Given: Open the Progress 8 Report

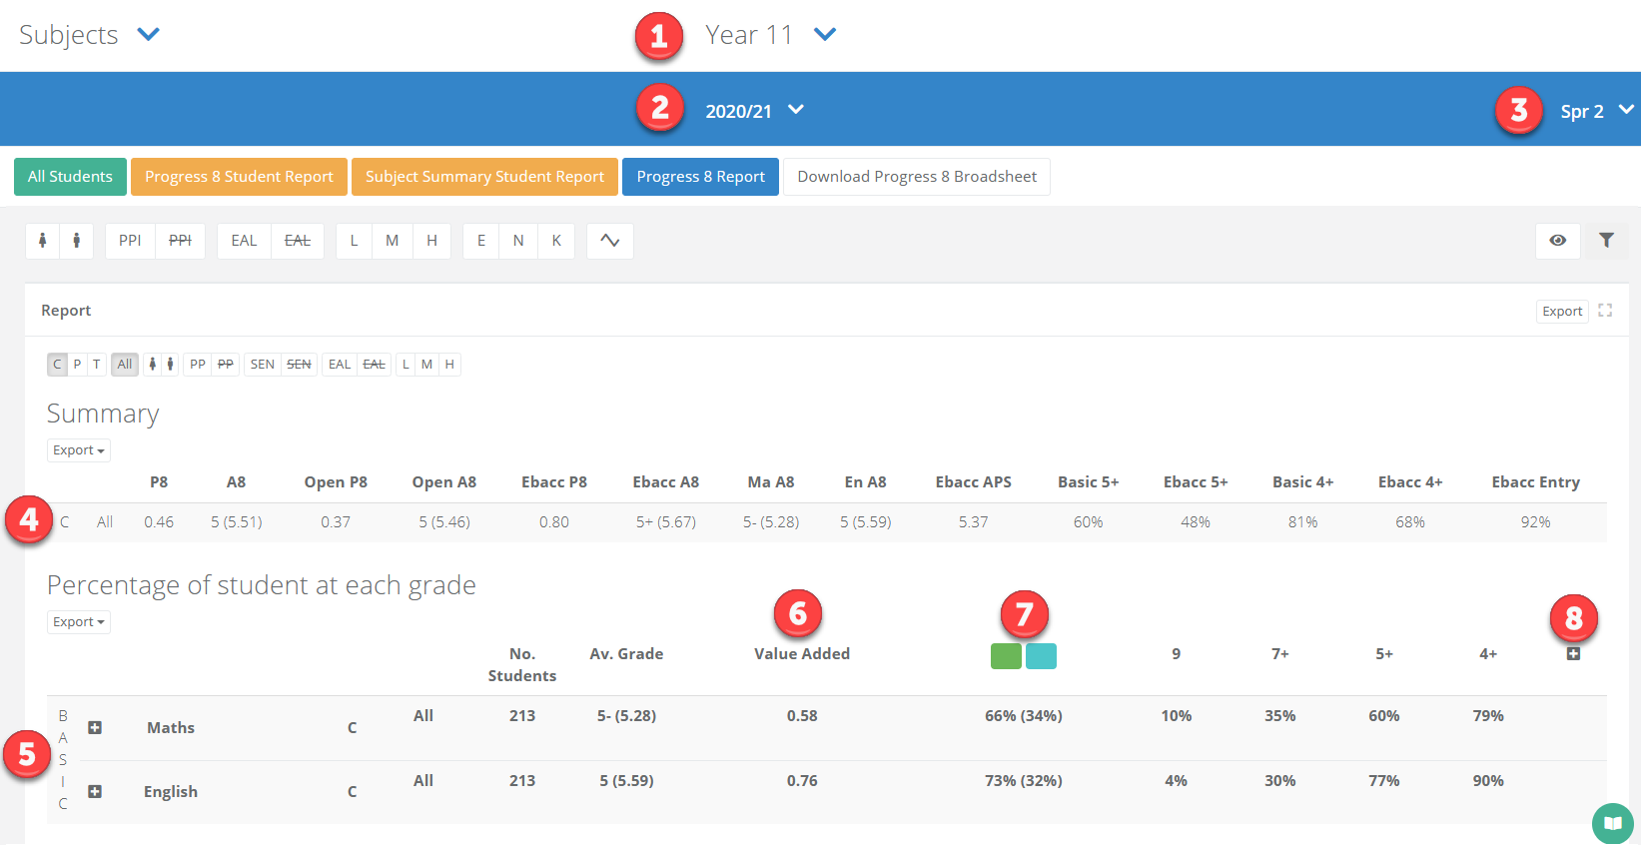Looking at the screenshot, I should tap(700, 177).
